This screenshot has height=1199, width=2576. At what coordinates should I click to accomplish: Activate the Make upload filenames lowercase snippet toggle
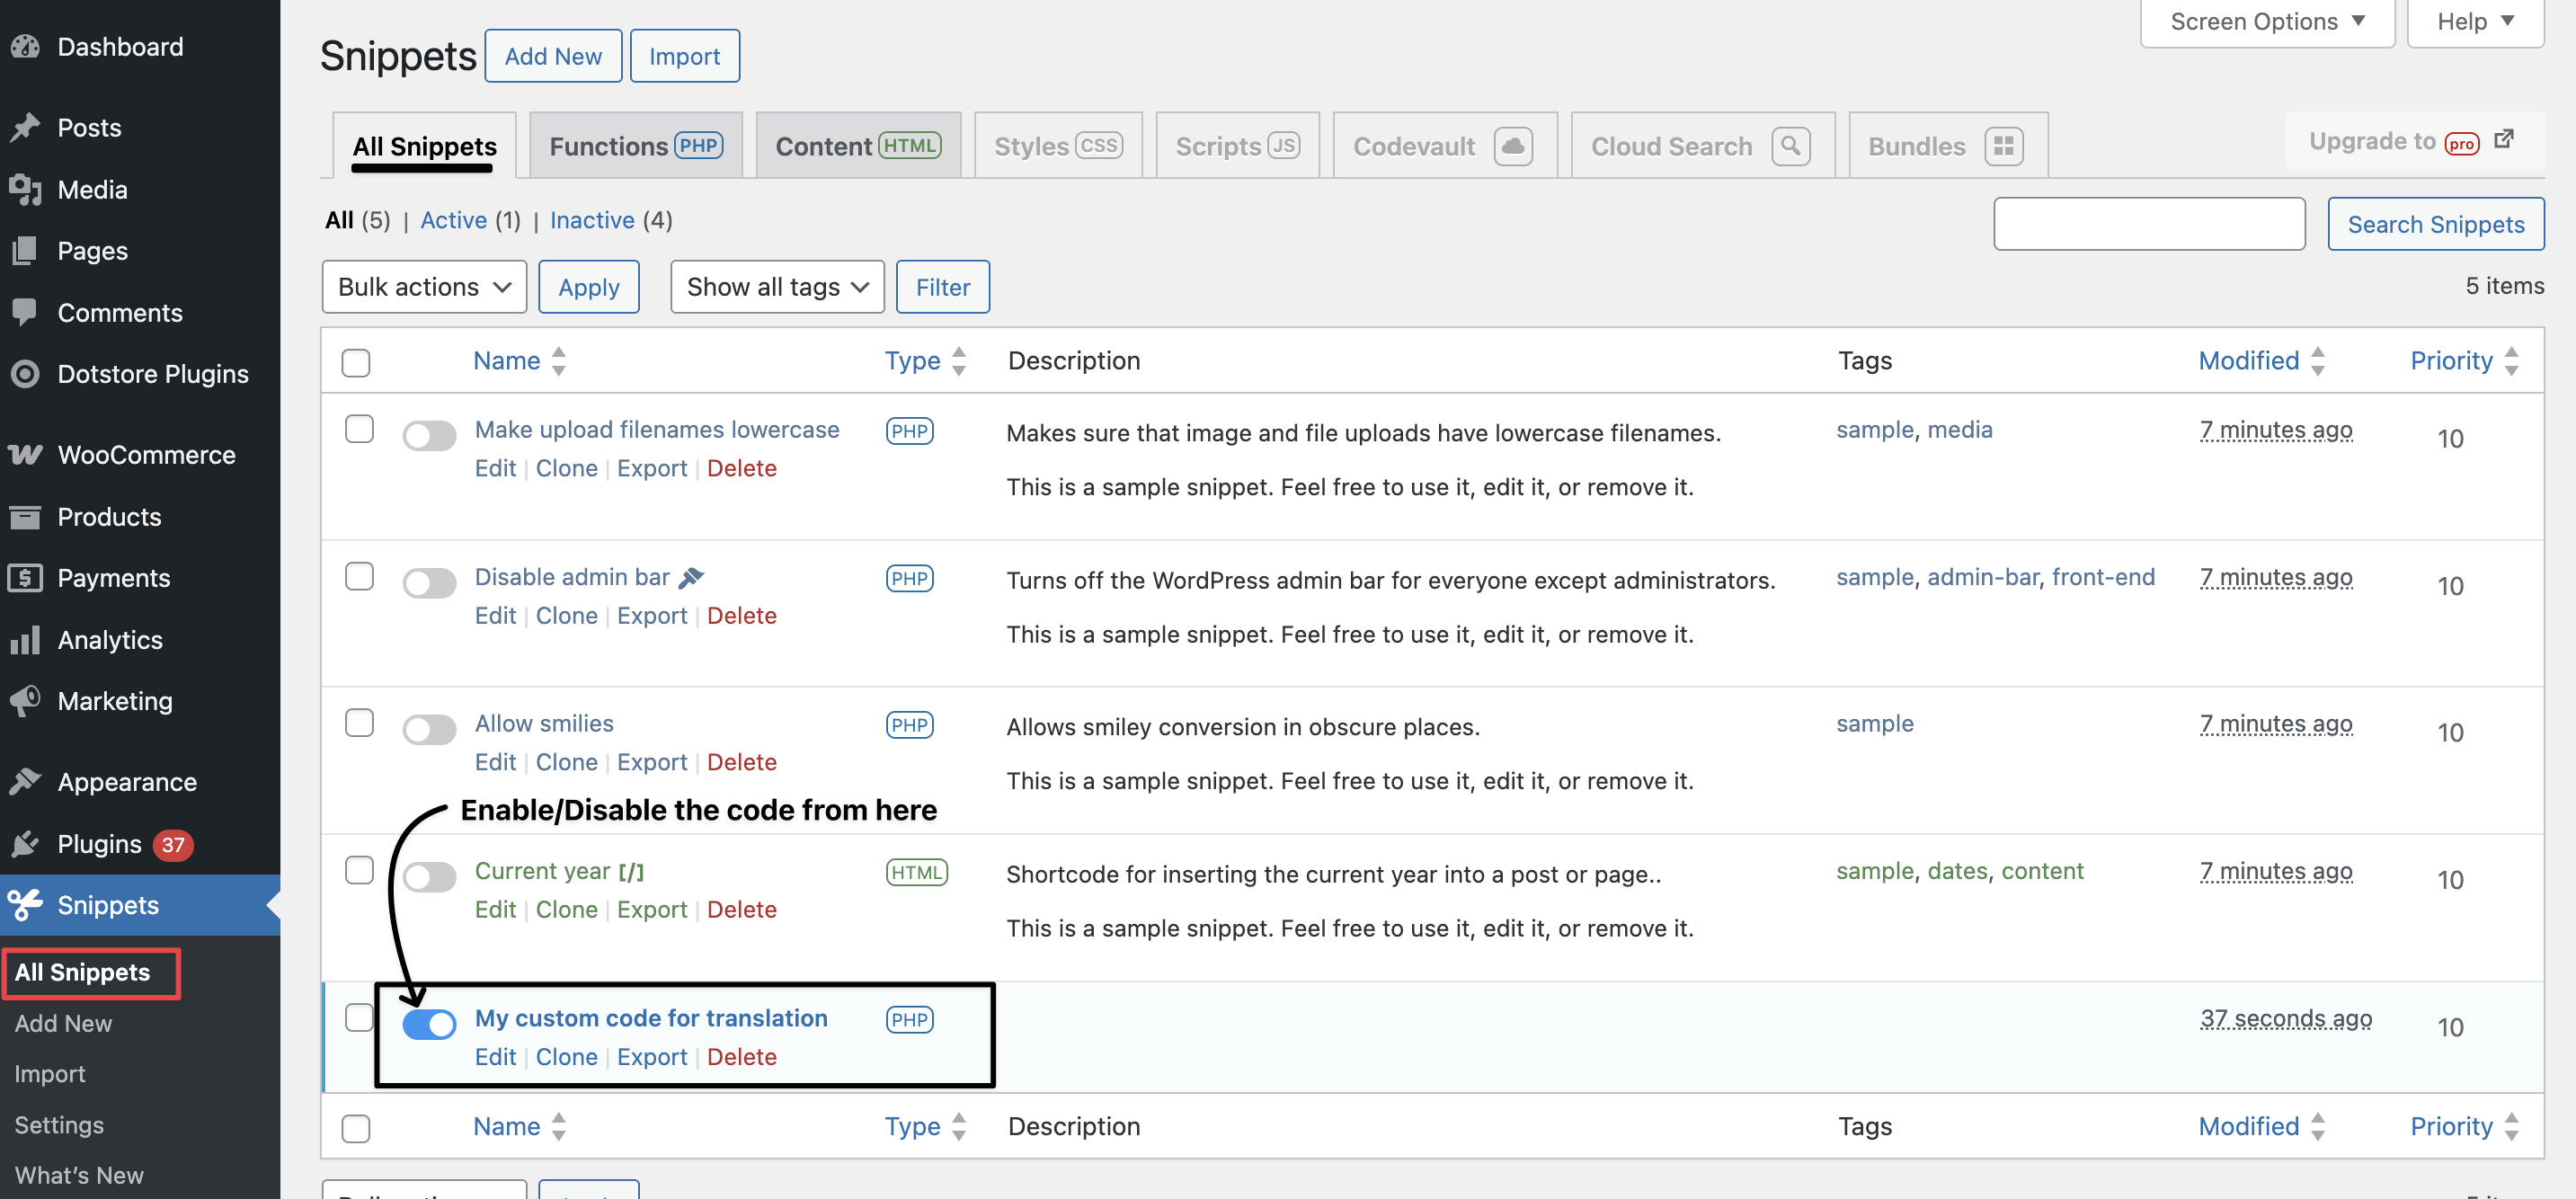tap(429, 435)
